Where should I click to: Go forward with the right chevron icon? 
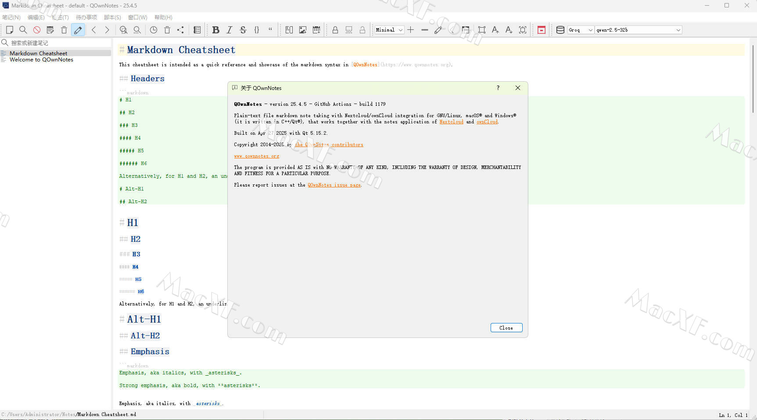click(107, 30)
